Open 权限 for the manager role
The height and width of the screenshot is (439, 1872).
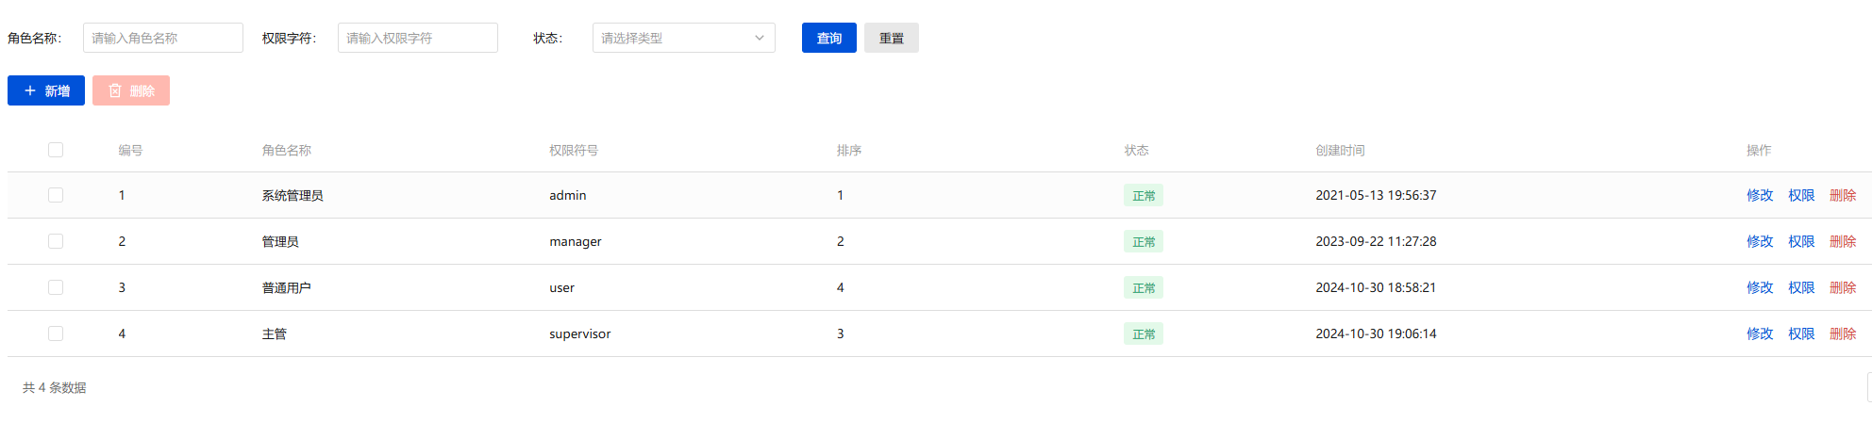coord(1800,241)
